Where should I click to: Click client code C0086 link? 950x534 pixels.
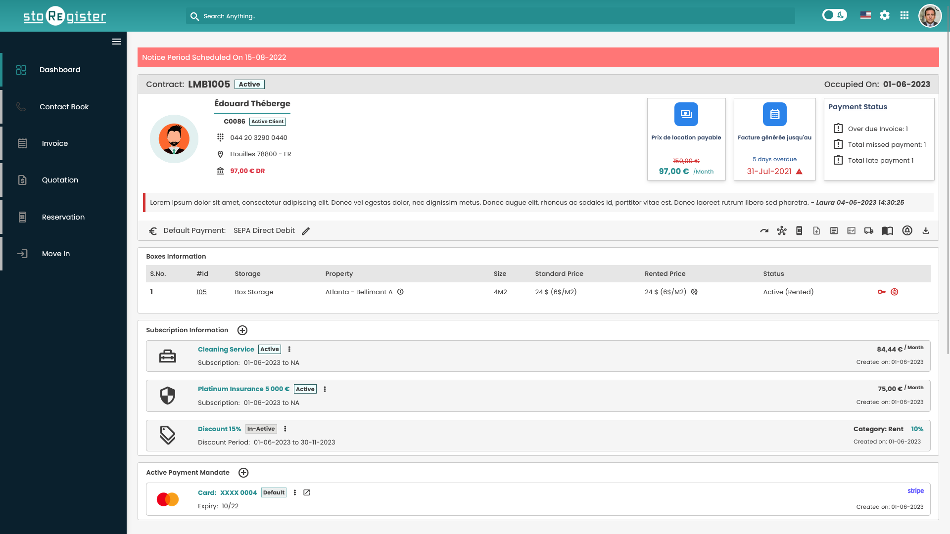234,121
